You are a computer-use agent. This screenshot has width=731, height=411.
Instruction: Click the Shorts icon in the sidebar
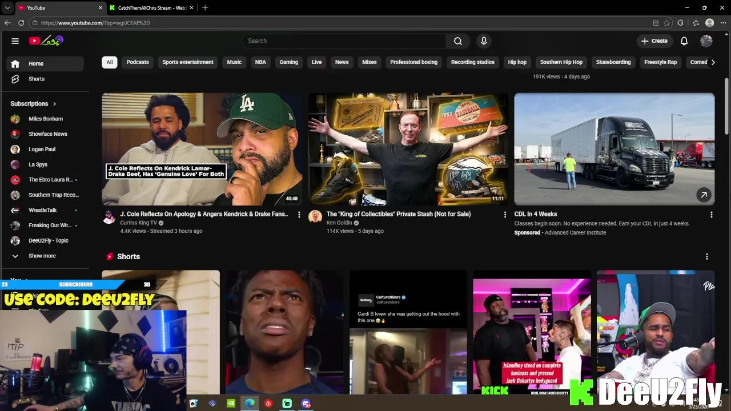tap(15, 79)
